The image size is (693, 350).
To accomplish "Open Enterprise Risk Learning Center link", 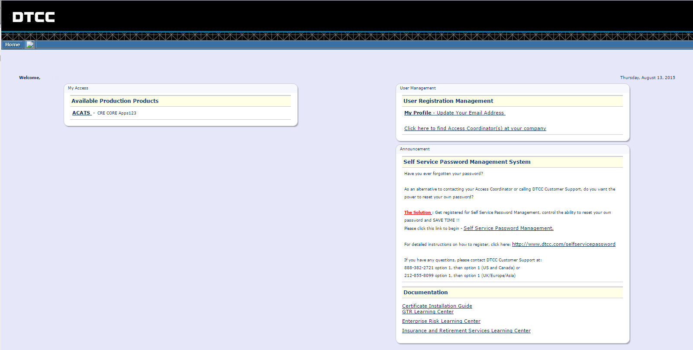I will click(441, 321).
